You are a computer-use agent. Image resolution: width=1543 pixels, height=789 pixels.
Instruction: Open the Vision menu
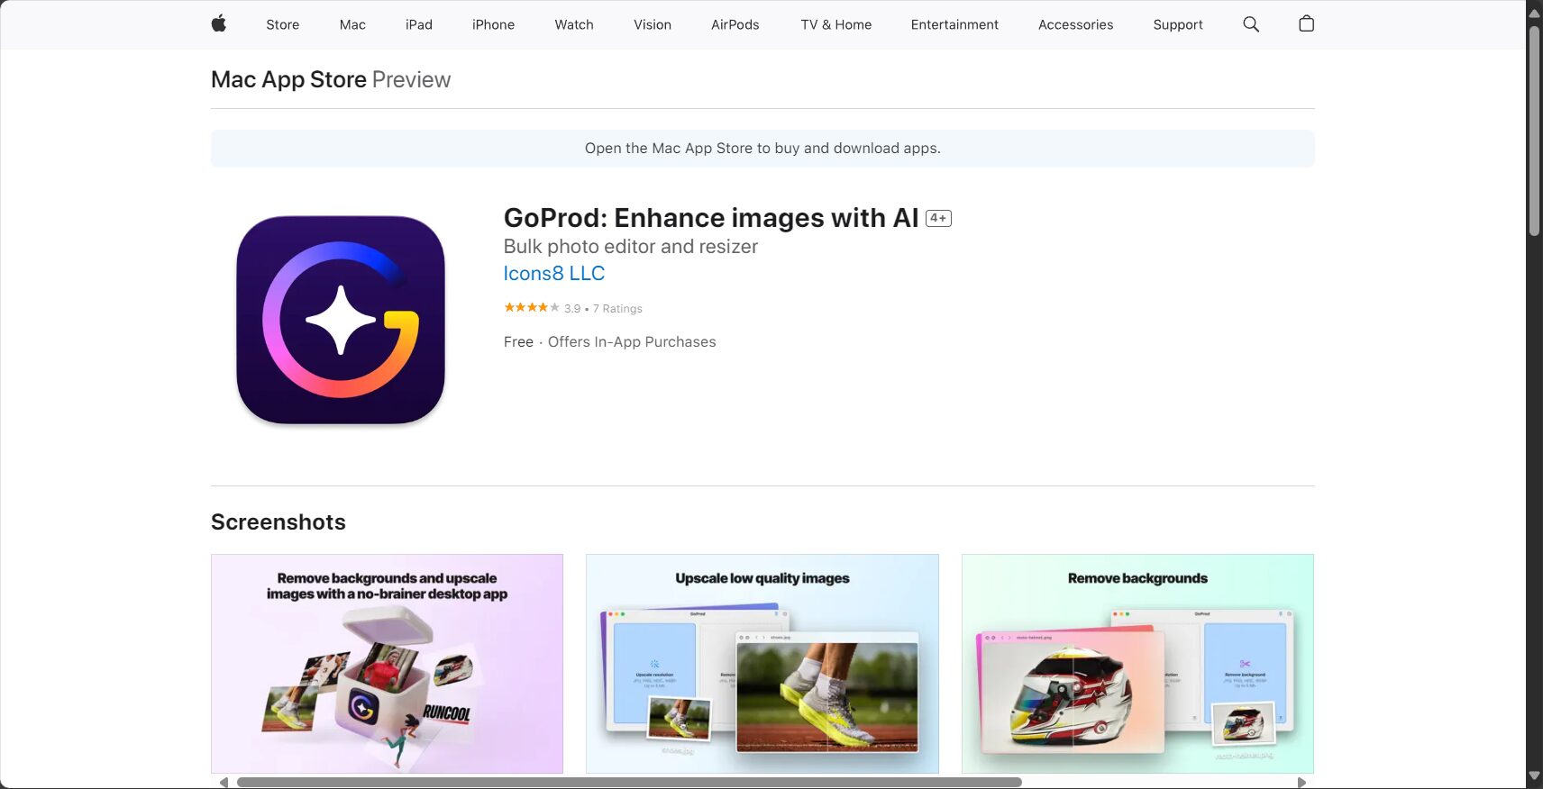click(653, 24)
